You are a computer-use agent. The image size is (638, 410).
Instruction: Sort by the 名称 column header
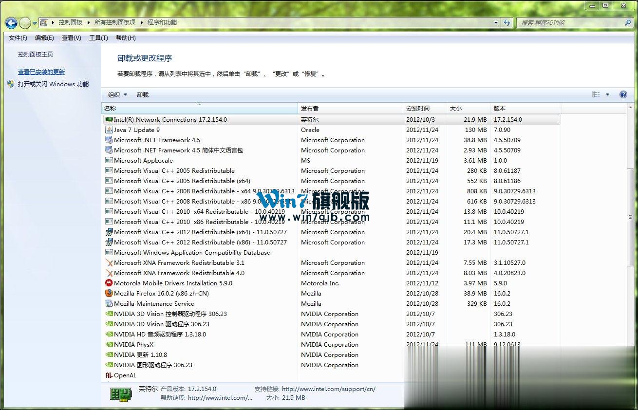click(200, 108)
